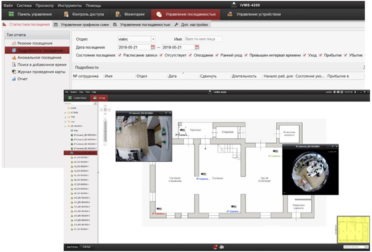
Task: Select Управление посещаемостью main tab
Action: [186, 14]
